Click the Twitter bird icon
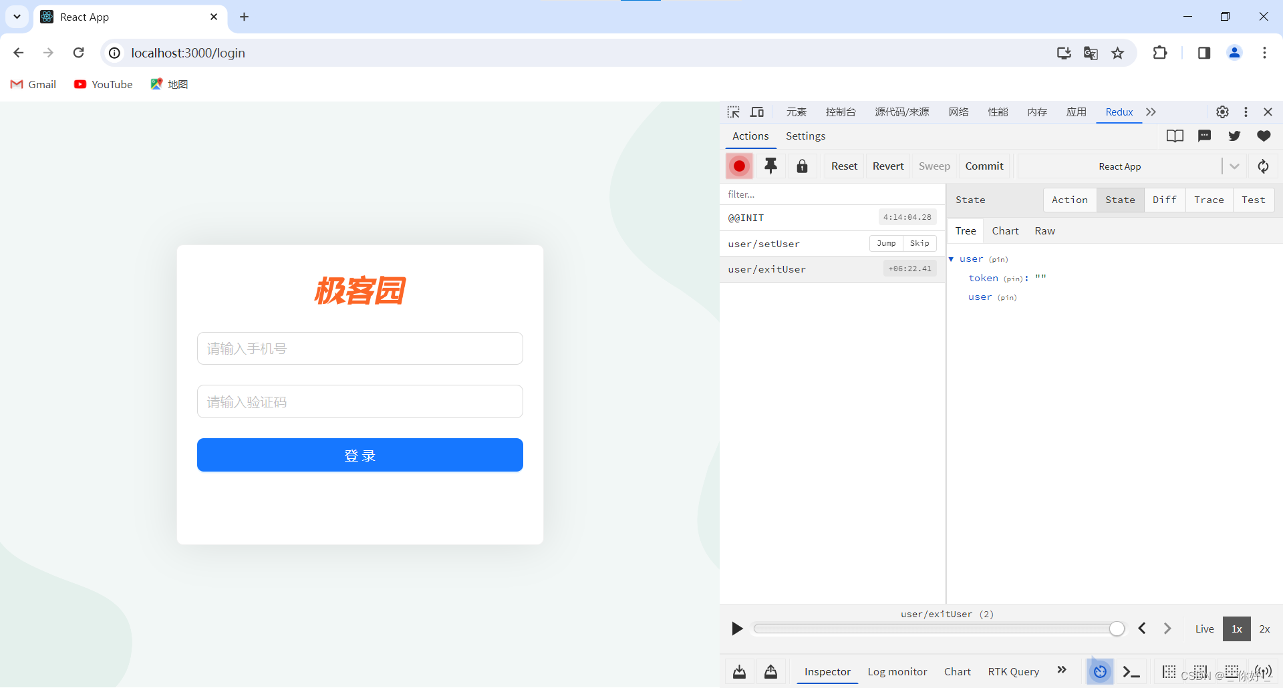The height and width of the screenshot is (688, 1283). (x=1234, y=136)
